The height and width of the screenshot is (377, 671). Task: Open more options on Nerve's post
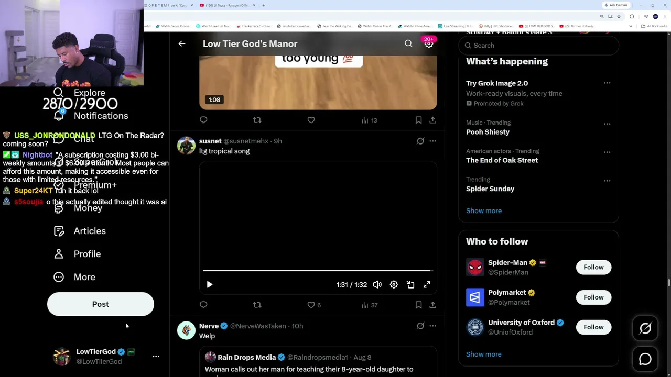(432, 326)
